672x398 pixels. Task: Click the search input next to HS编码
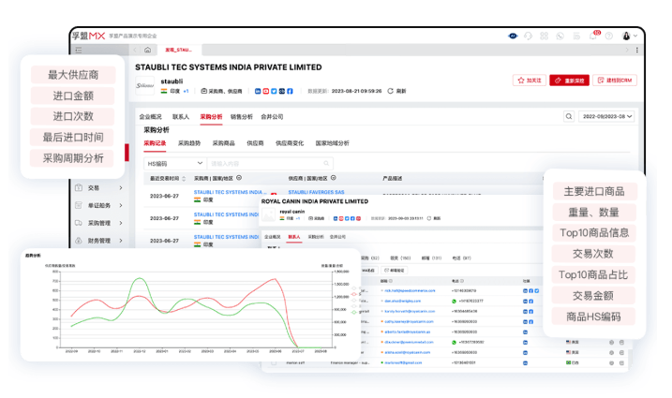click(x=246, y=163)
